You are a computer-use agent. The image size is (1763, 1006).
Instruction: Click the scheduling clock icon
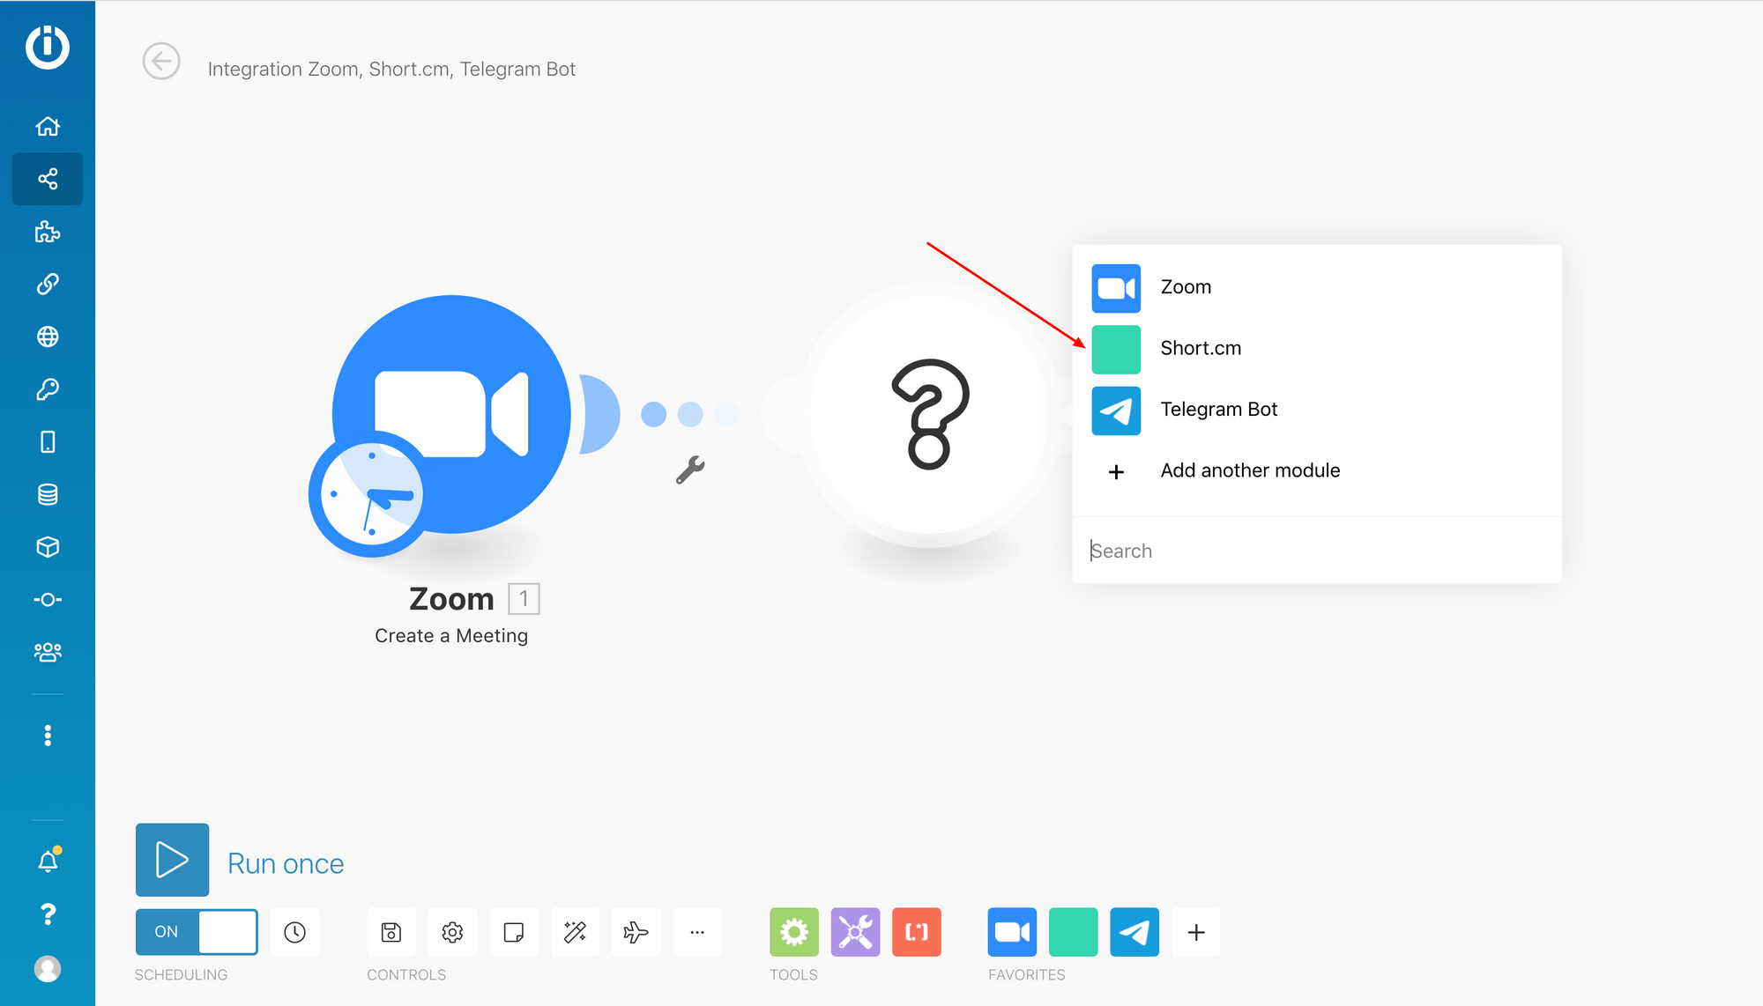pos(294,932)
